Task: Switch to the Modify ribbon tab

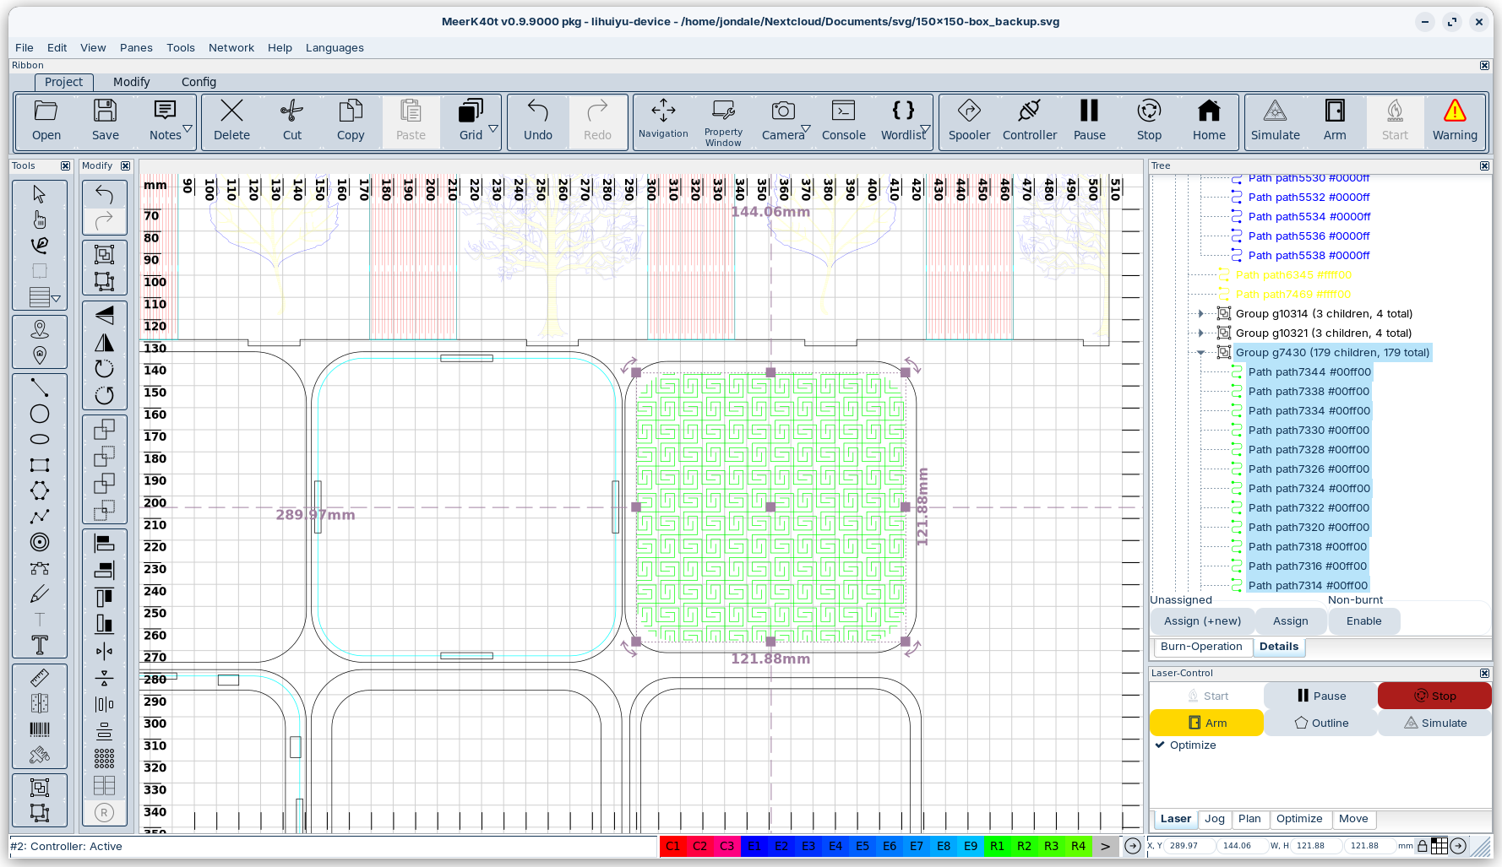Action: [x=132, y=82]
